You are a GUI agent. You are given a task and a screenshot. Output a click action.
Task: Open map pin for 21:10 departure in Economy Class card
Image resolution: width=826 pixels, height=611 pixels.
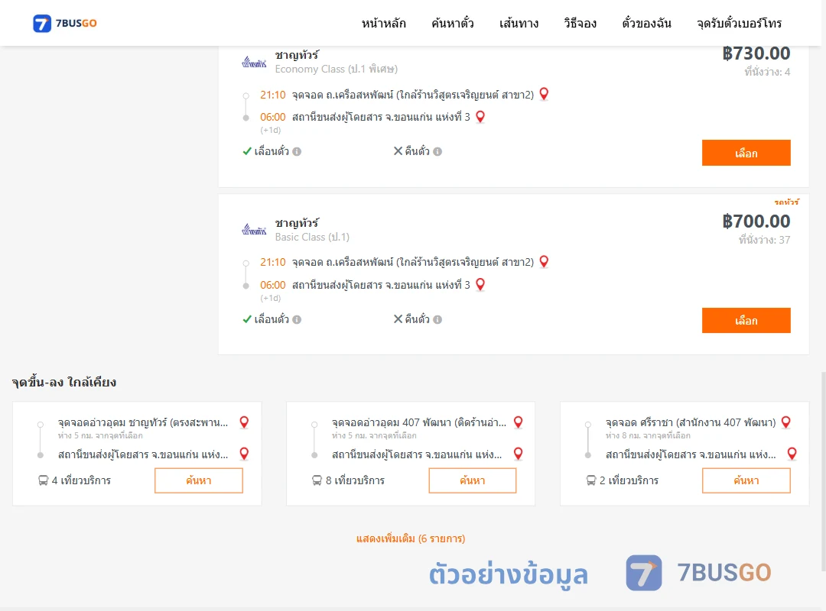point(545,94)
